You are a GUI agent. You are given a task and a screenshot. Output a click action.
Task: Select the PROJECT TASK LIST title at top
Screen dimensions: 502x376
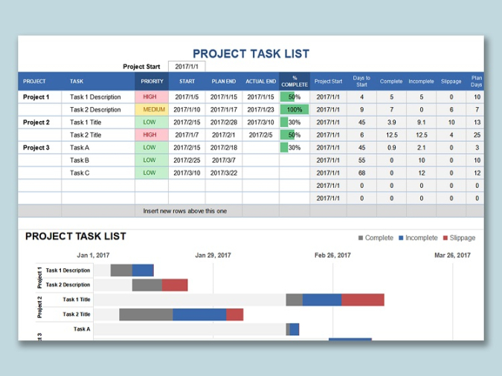[251, 54]
